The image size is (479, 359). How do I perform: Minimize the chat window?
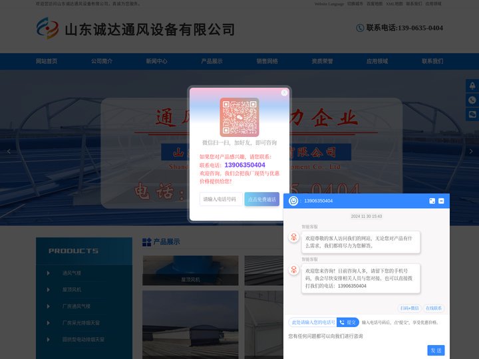pyautogui.click(x=441, y=201)
